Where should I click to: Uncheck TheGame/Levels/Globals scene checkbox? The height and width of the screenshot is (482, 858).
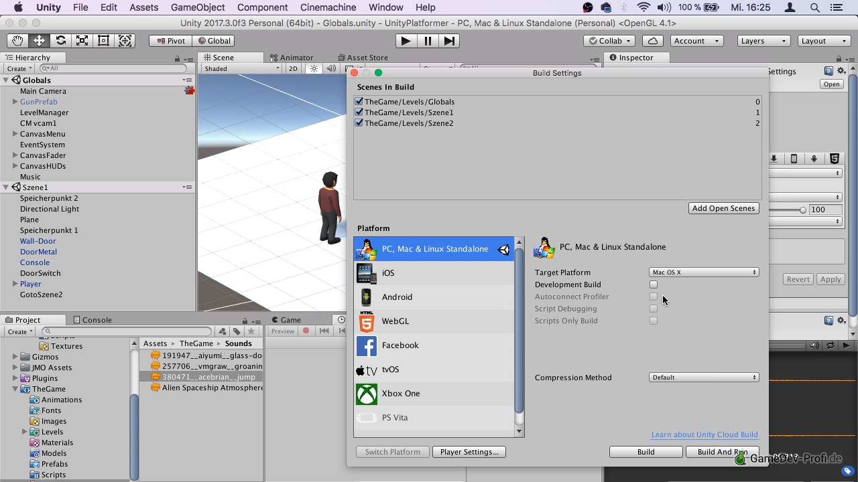coord(359,102)
